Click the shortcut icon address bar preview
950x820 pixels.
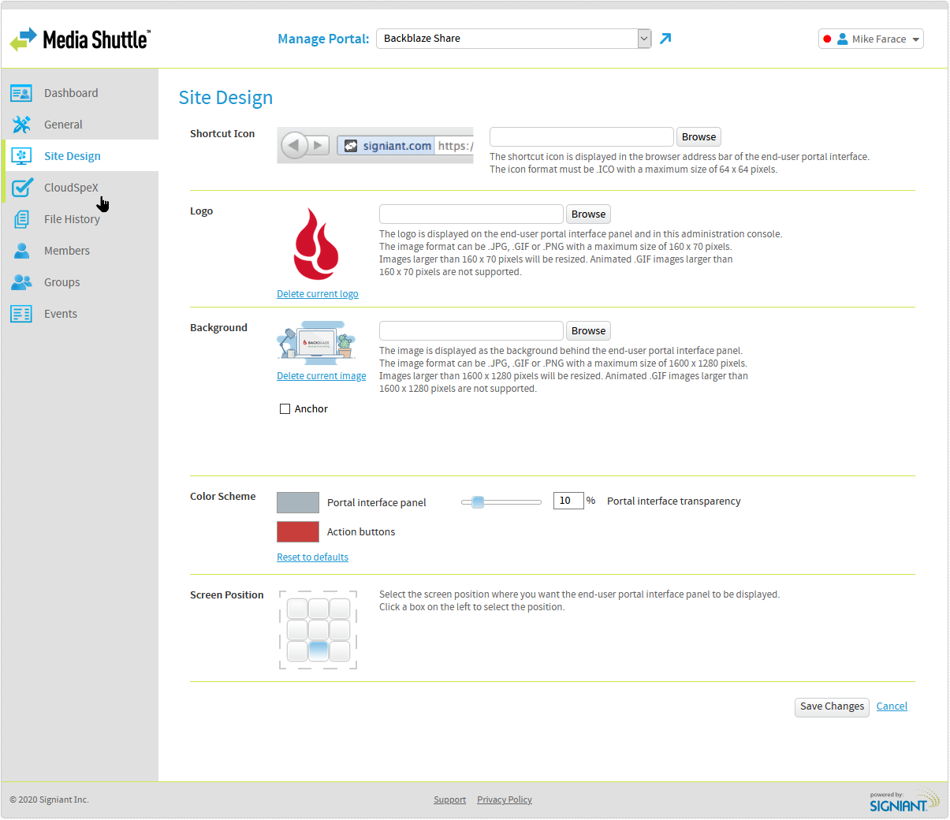[x=375, y=145]
